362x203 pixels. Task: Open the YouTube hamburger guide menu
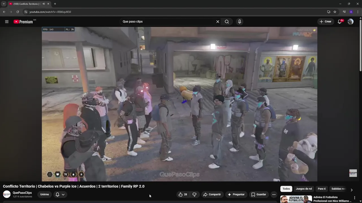pos(7,22)
